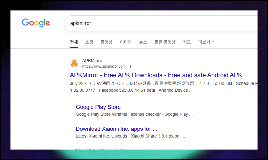
Task: Open the 뉴스 tab
Action: [x=143, y=42]
